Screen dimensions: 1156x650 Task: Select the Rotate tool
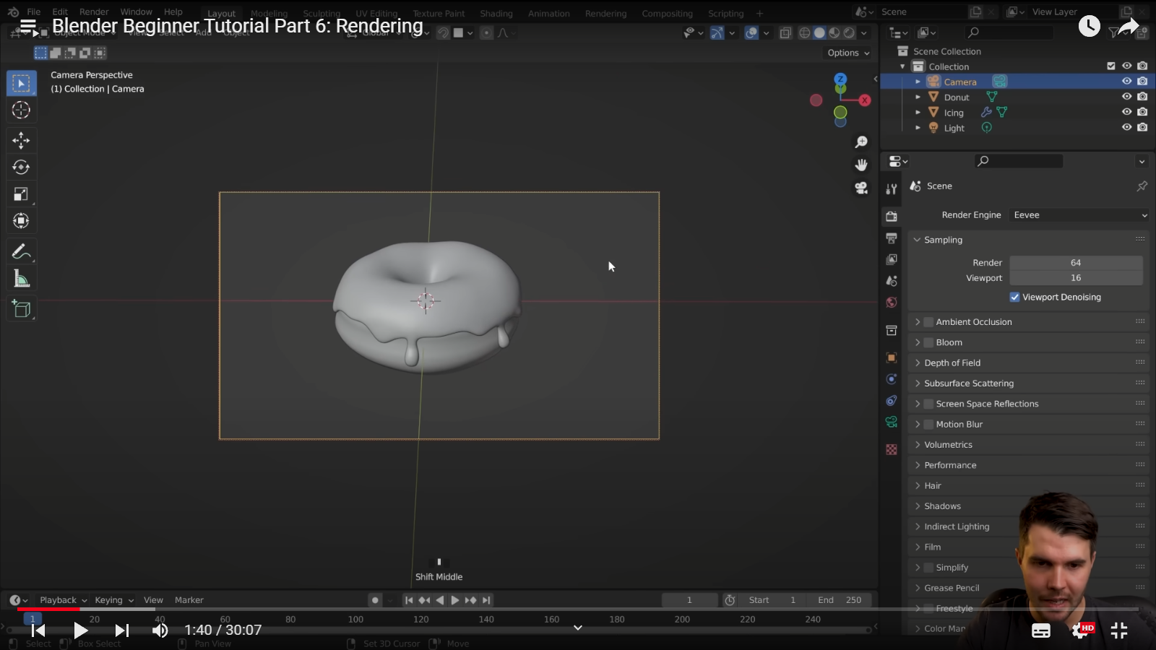tap(21, 167)
